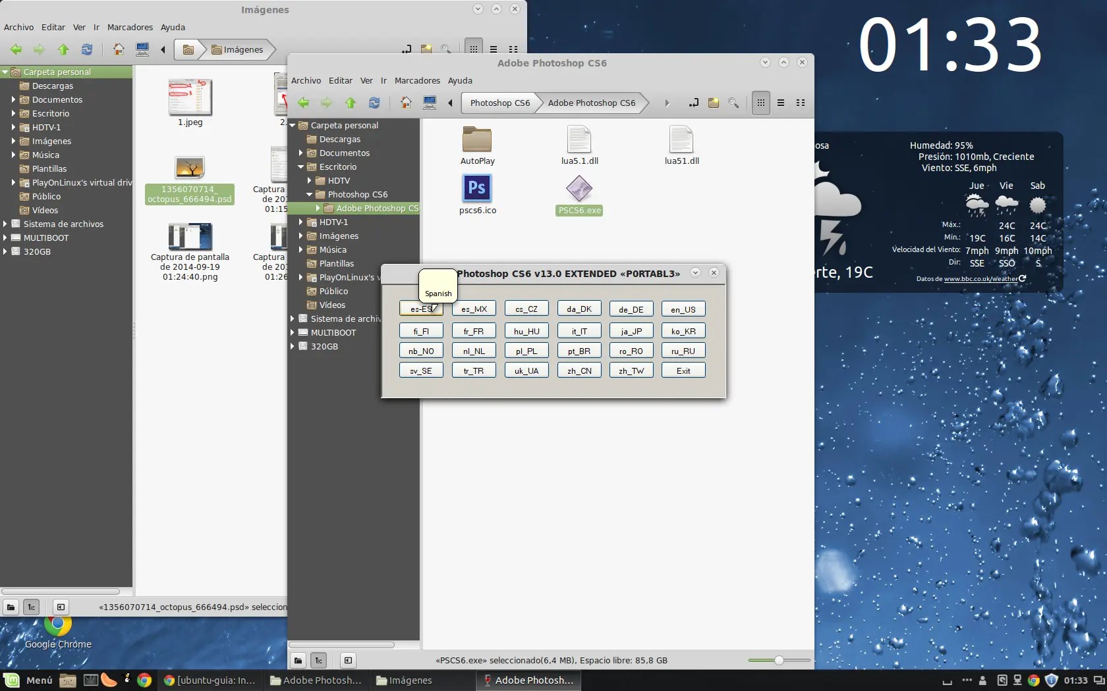Choose pt_BR language button
This screenshot has width=1107, height=691.
[x=579, y=351]
